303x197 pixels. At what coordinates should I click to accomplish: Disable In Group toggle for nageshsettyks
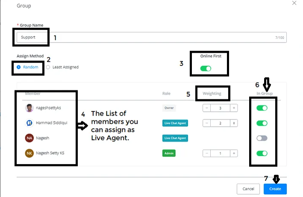click(x=262, y=108)
